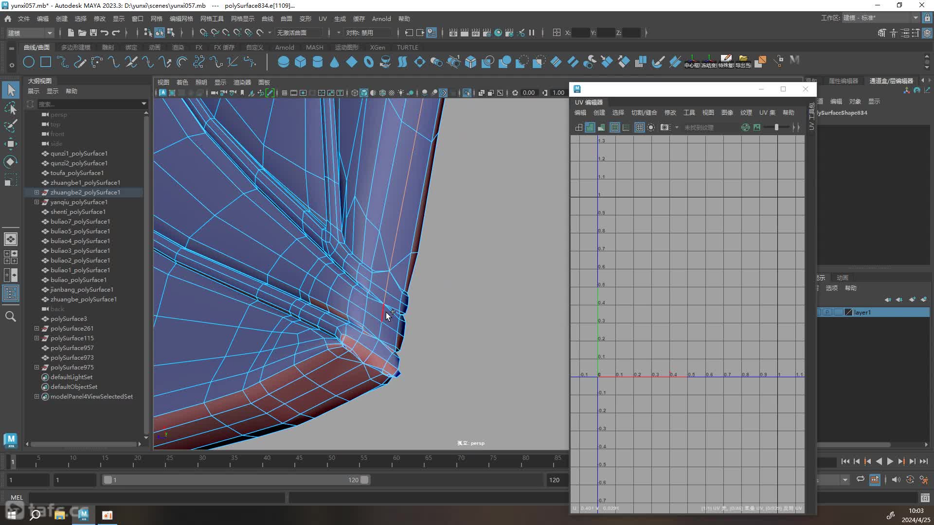Toggle viewport grid display icon

click(285, 93)
